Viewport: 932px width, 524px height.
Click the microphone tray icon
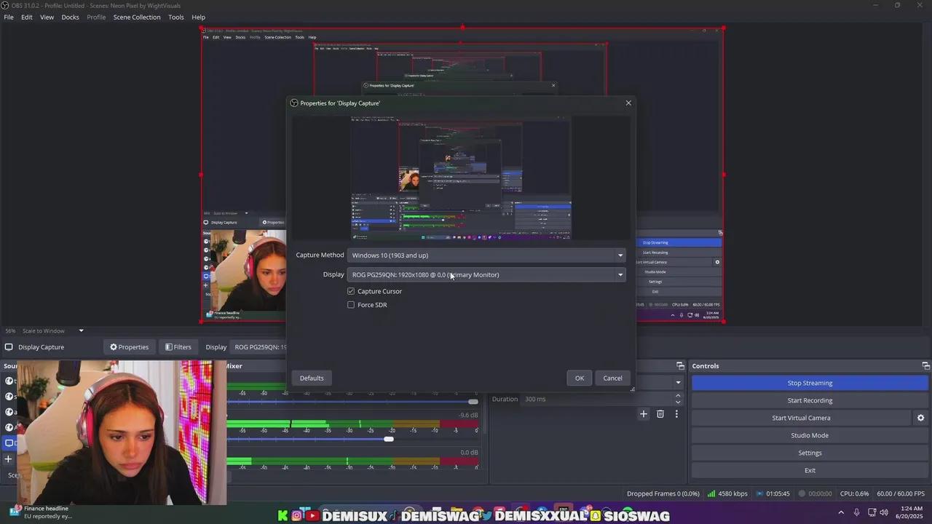pos(856,512)
